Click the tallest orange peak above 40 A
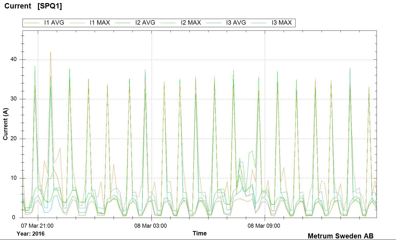 click(51, 52)
